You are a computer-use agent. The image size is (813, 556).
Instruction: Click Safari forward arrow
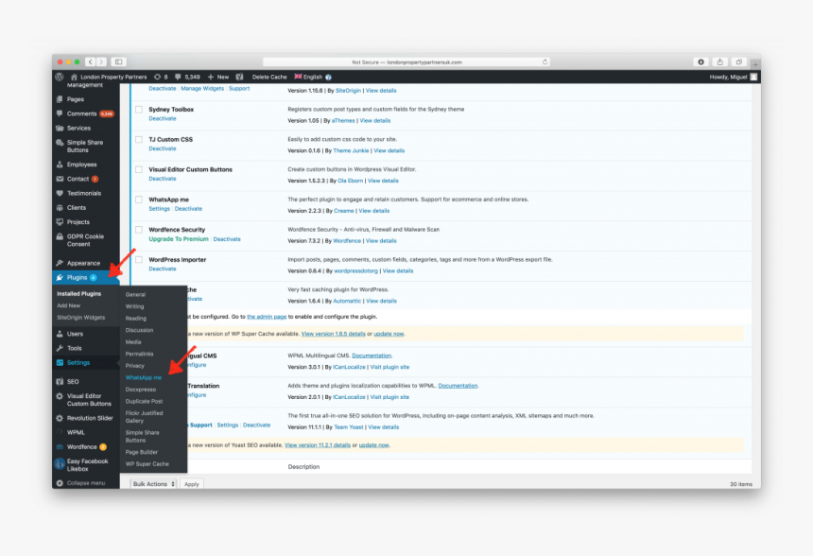pos(102,61)
